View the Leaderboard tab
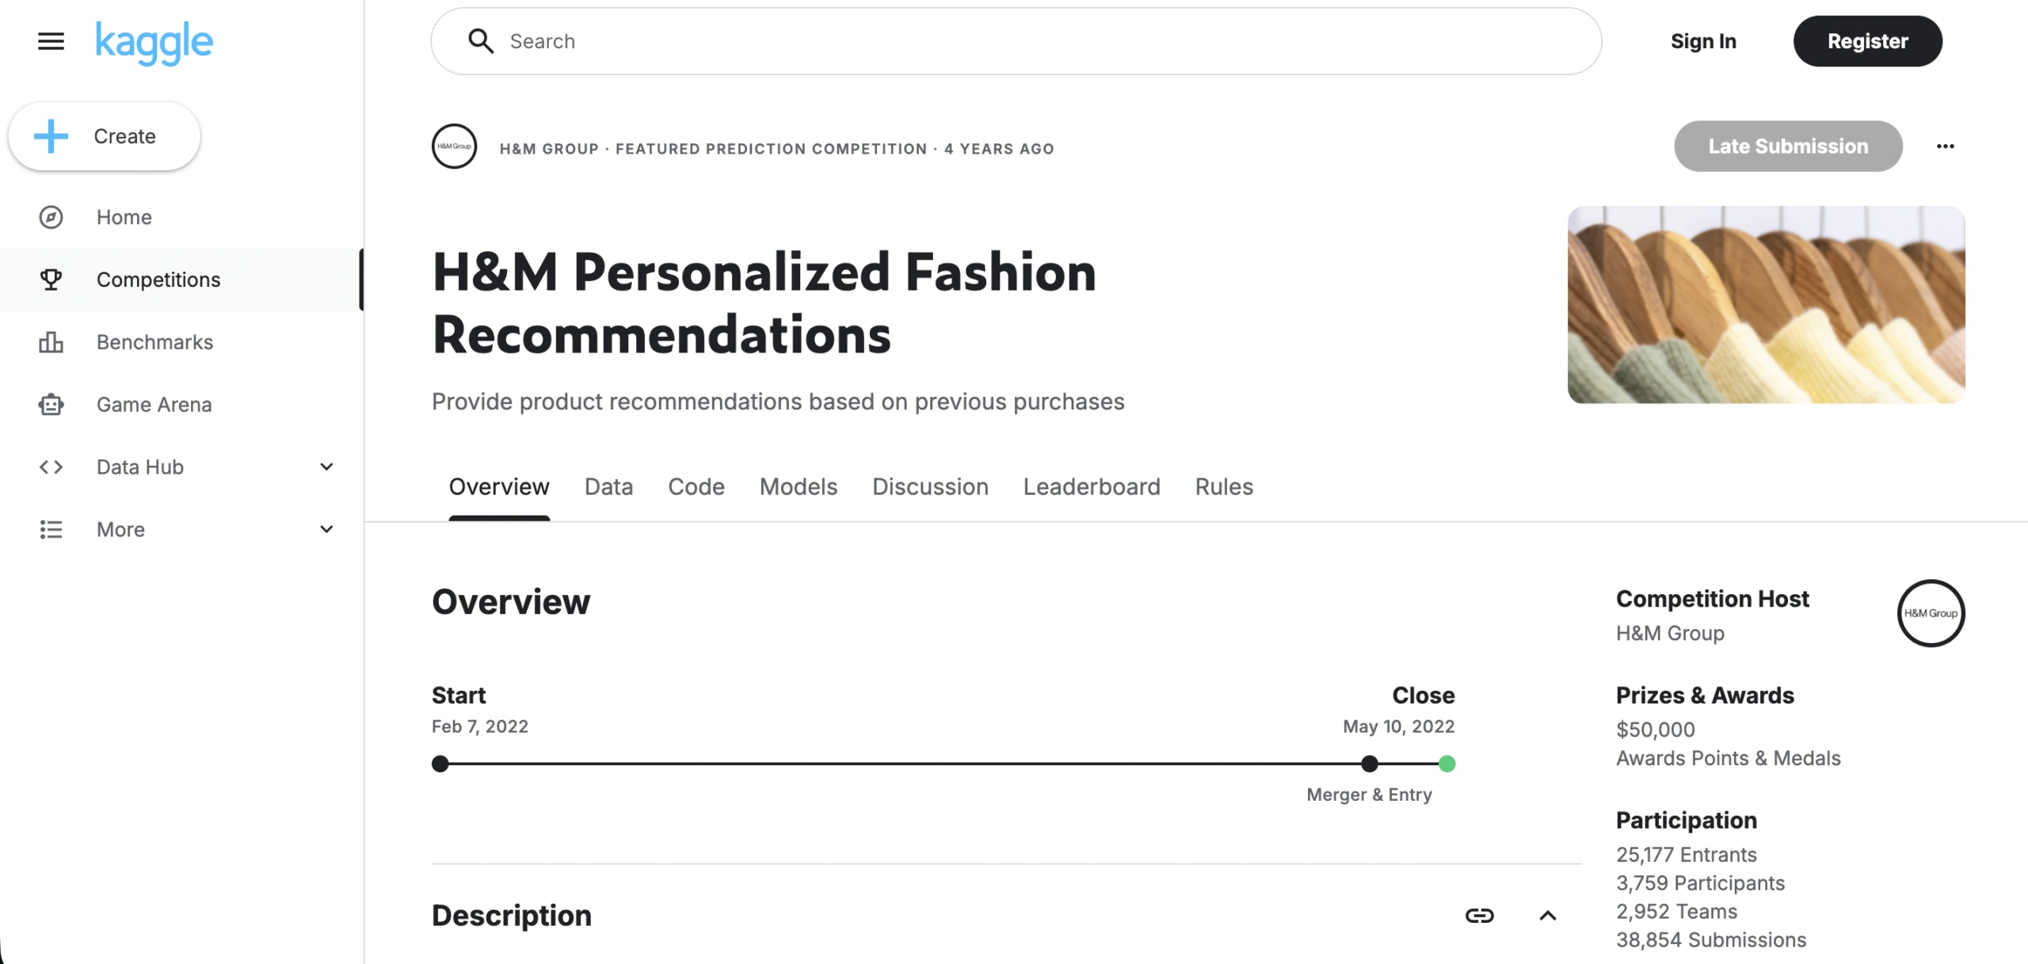This screenshot has width=2028, height=964. (x=1092, y=486)
